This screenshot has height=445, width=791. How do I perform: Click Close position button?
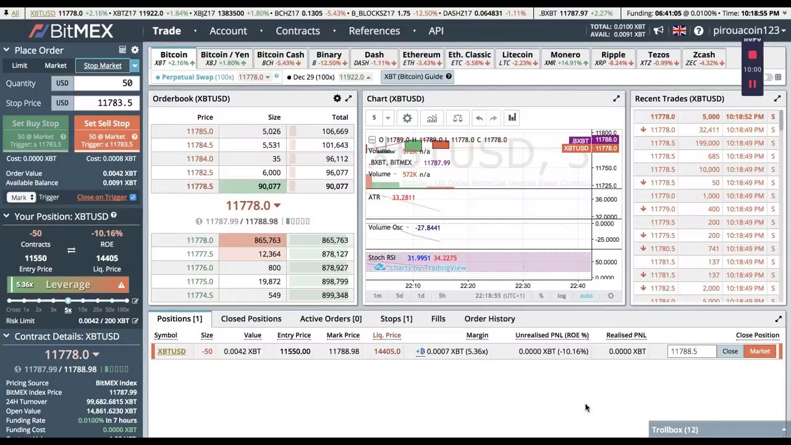tap(730, 351)
